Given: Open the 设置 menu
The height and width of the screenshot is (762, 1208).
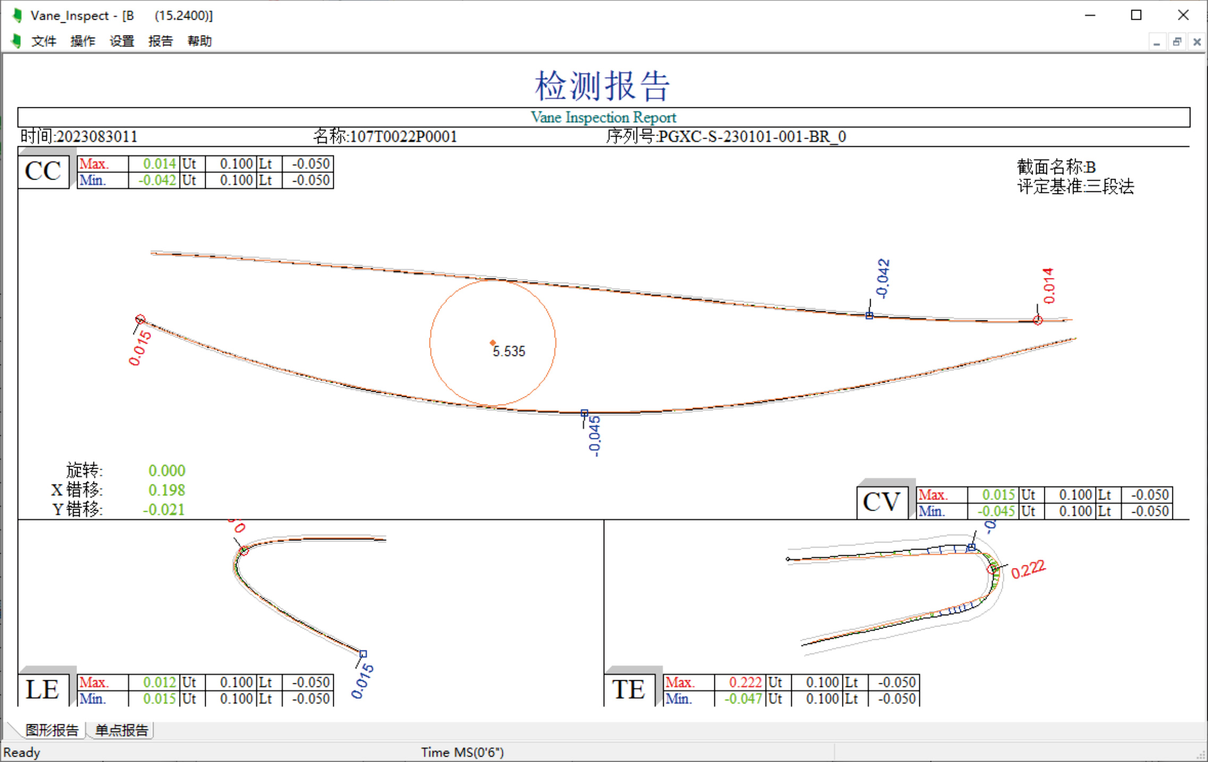Looking at the screenshot, I should pos(122,41).
